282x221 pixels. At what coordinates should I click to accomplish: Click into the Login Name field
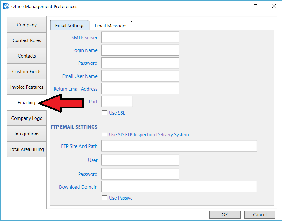point(140,50)
